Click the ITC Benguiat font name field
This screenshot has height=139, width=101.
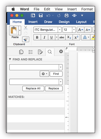click(46, 30)
